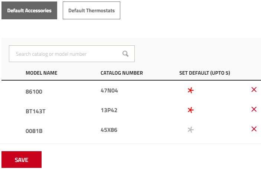Click catalog number 45X86
Viewport: 261px width, 169px height.
tap(109, 130)
